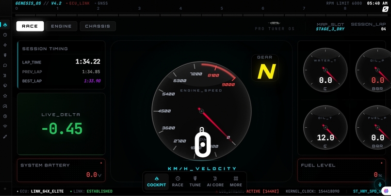The height and width of the screenshot is (196, 391).
Task: Open the brain AI assistant icon
Action: click(x=386, y=191)
